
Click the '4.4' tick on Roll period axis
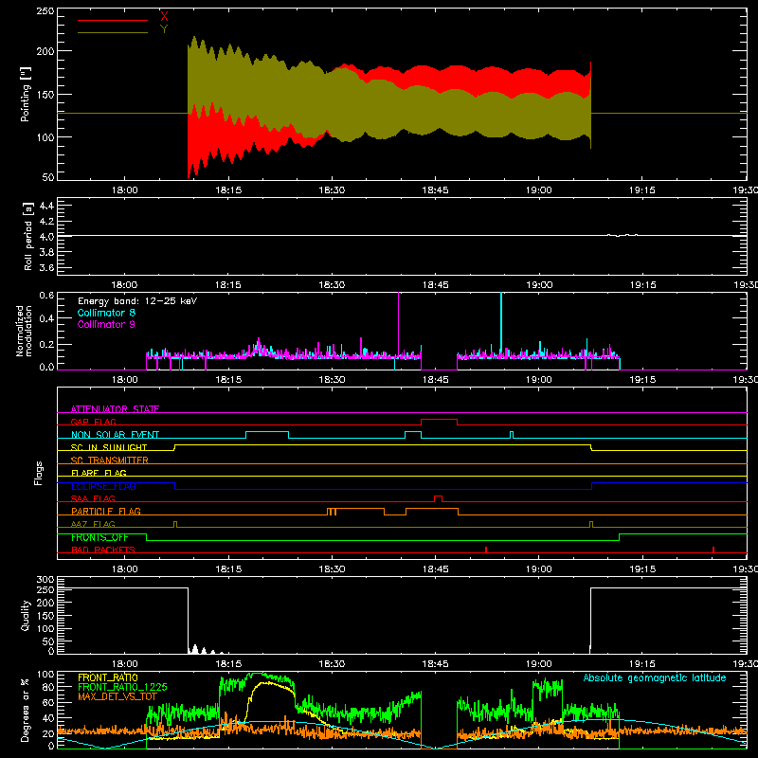click(46, 206)
